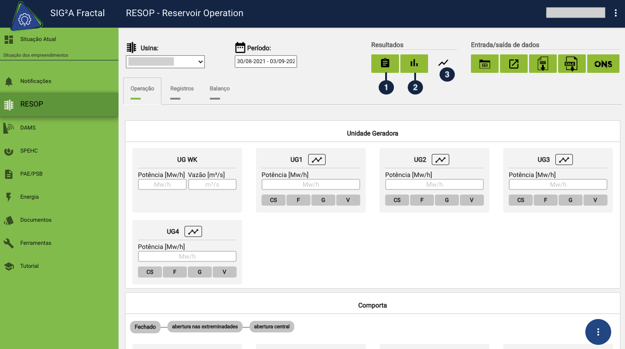Toggle CS state for UG1
625x349 pixels.
[274, 200]
